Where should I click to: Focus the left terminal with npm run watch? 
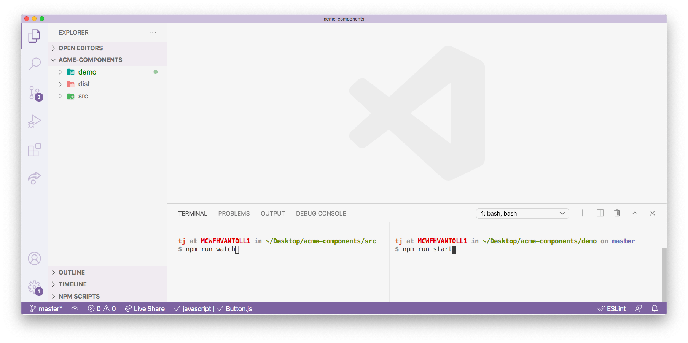278,262
